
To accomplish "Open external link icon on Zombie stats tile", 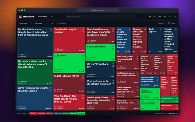I will click(113, 100).
